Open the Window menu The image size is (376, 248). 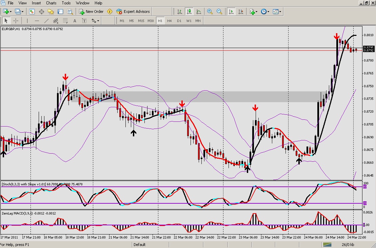82,3
